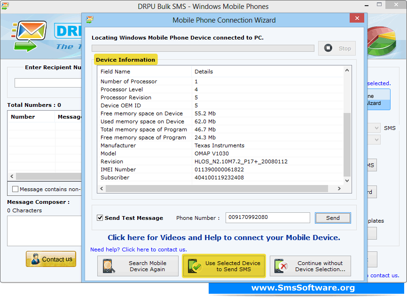Click the envelope logo in main window banner
Image resolution: width=407 pixels, height=298 pixels.
pyautogui.click(x=30, y=36)
